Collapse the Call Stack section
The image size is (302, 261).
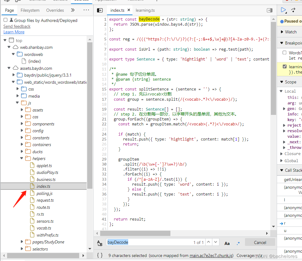pyautogui.click(x=282, y=170)
